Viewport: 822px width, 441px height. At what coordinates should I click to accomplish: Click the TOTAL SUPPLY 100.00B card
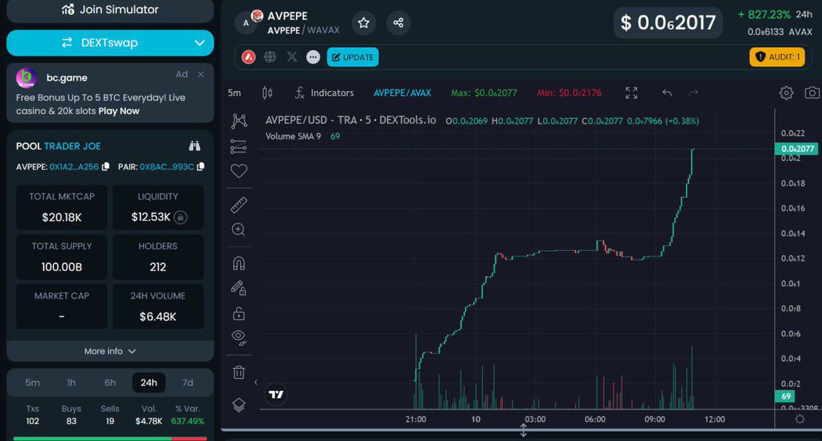(62, 257)
